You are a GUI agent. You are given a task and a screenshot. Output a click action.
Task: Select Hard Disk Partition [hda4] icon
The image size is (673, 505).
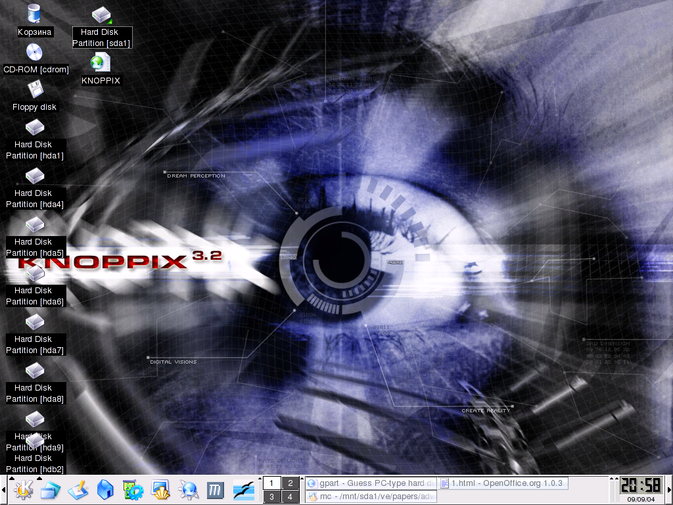click(35, 176)
